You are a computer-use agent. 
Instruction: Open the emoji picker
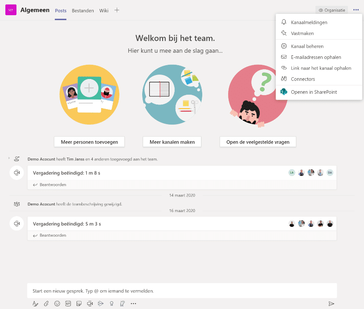[57, 304]
